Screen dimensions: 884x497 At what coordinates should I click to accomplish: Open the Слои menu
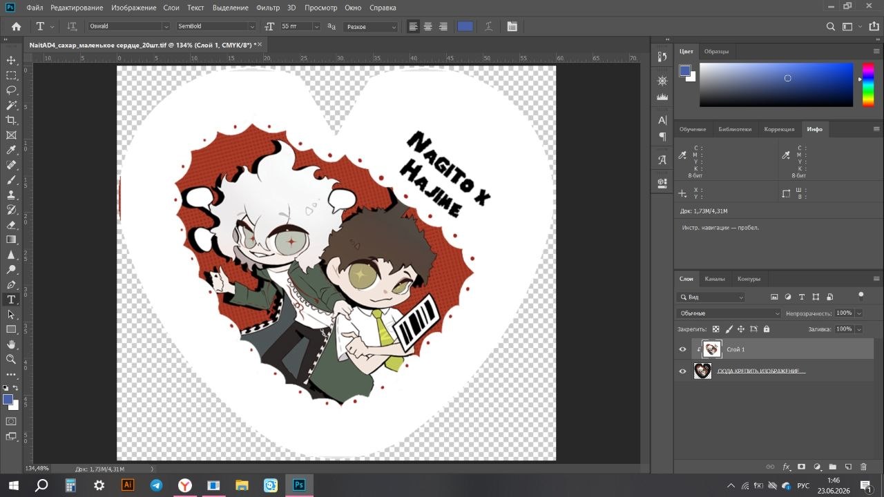tap(171, 8)
